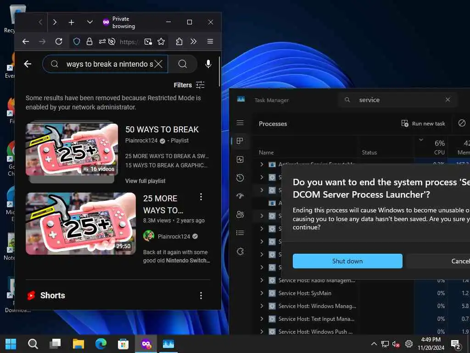Switch to Performance page in Task Manager

click(x=240, y=159)
